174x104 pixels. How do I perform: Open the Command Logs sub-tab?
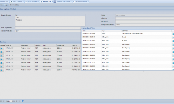click(15, 5)
